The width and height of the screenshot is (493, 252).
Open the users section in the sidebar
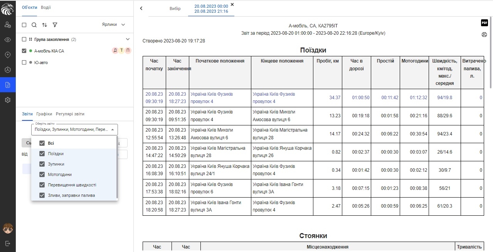click(8, 25)
